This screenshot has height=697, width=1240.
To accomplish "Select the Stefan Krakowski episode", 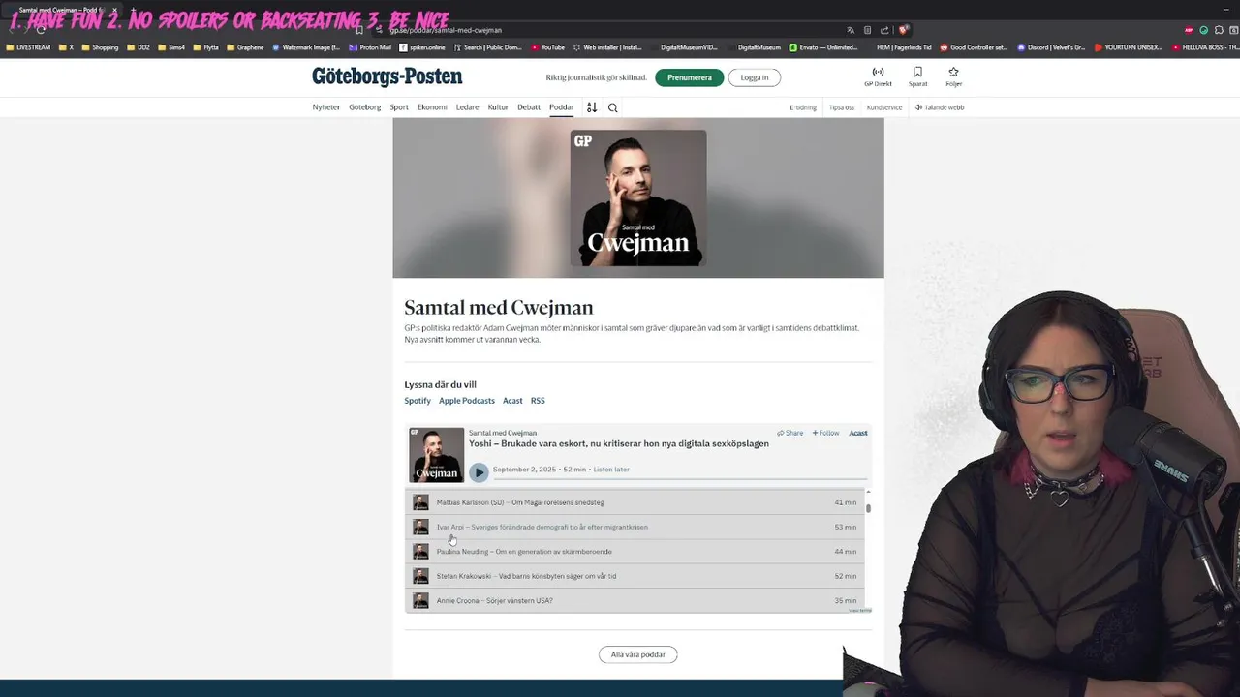I will click(x=635, y=576).
